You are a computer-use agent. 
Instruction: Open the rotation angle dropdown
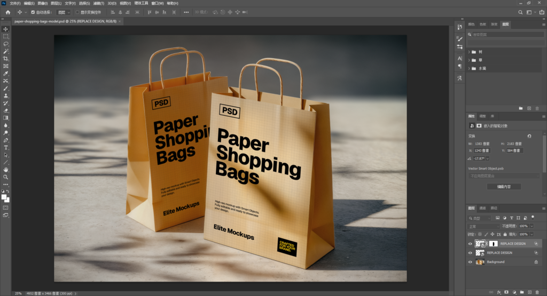(x=488, y=158)
